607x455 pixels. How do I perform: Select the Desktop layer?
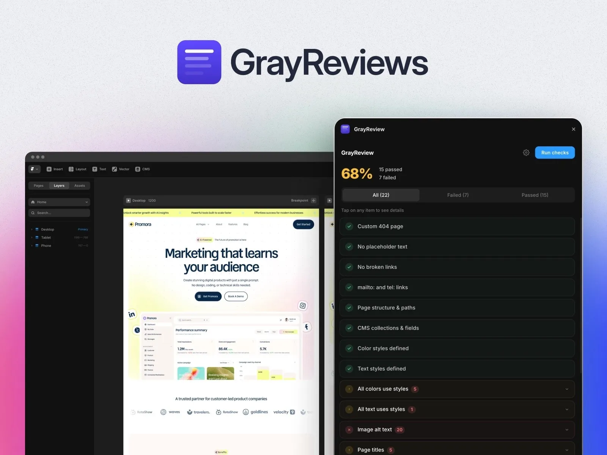click(47, 229)
